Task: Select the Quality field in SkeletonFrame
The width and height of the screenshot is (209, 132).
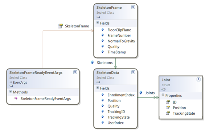Action: click(x=114, y=47)
